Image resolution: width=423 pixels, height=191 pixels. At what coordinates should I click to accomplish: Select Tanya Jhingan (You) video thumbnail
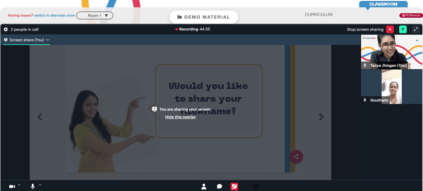pos(392,52)
